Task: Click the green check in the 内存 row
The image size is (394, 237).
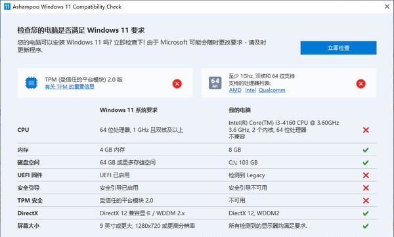Action: [366, 150]
